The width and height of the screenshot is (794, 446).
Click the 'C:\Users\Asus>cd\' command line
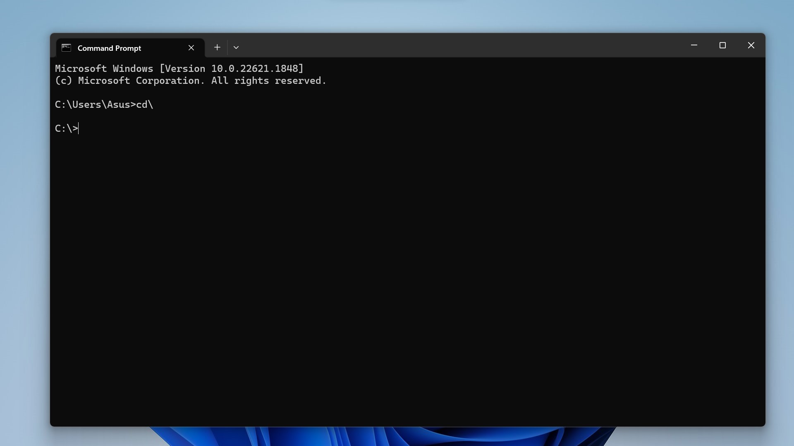(104, 104)
